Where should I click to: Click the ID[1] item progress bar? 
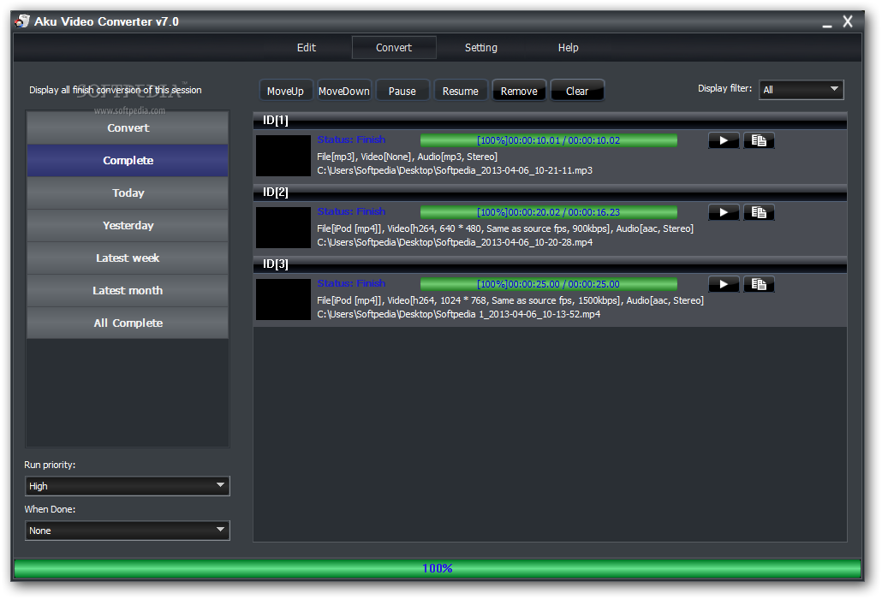tap(548, 140)
